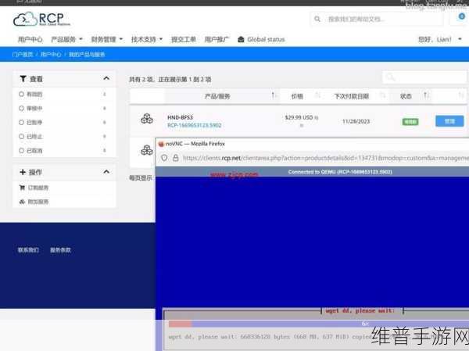Click the blue 管理 button for HND-BFS3
469x351 pixels.
(x=449, y=121)
